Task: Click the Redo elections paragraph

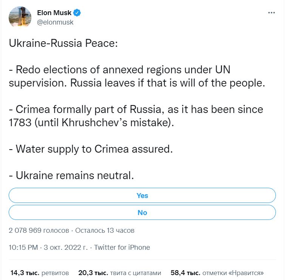Action: click(x=136, y=76)
